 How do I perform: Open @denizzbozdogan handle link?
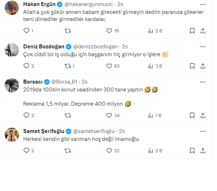[x=96, y=46]
